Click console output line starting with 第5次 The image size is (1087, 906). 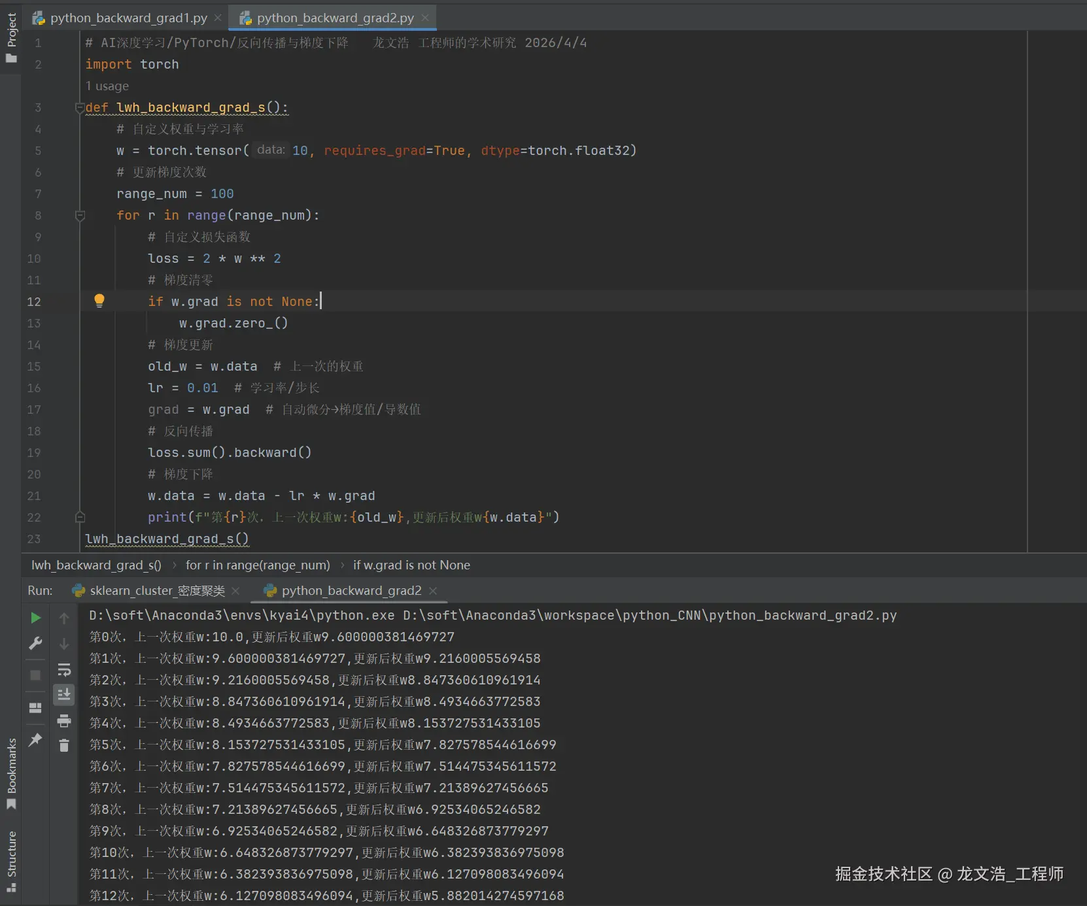pos(323,745)
